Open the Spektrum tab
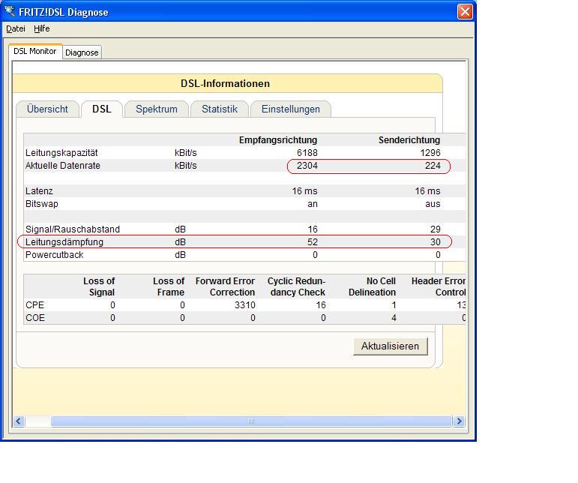The width and height of the screenshot is (578, 483). pos(157,109)
